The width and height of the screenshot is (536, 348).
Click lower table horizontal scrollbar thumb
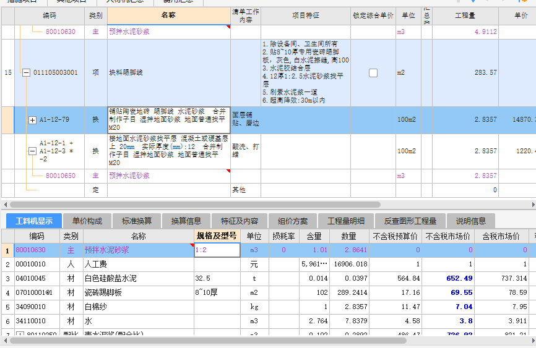pyautogui.click(x=208, y=341)
